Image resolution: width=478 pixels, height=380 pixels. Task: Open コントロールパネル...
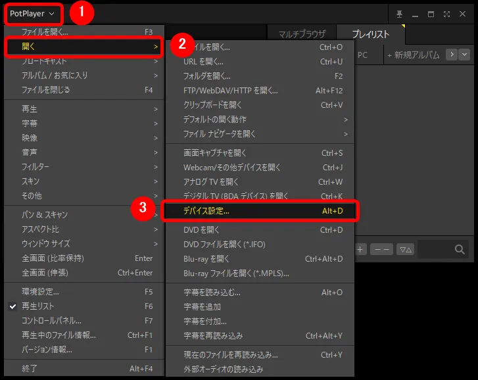tap(84, 321)
